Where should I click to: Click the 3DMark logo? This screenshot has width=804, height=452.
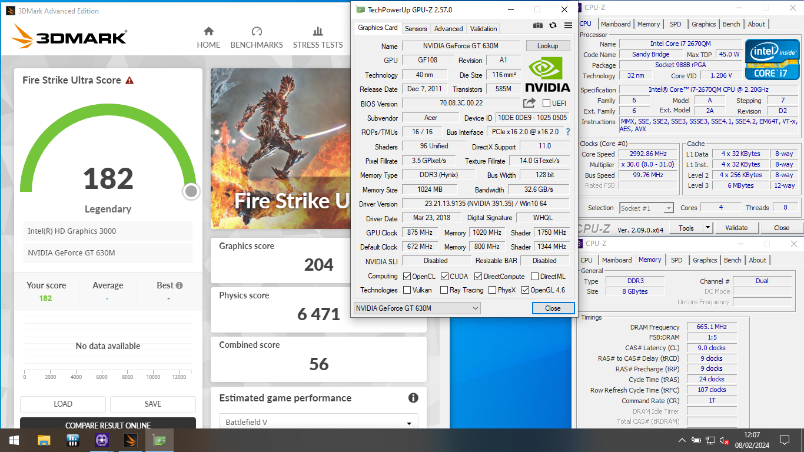pyautogui.click(x=69, y=36)
